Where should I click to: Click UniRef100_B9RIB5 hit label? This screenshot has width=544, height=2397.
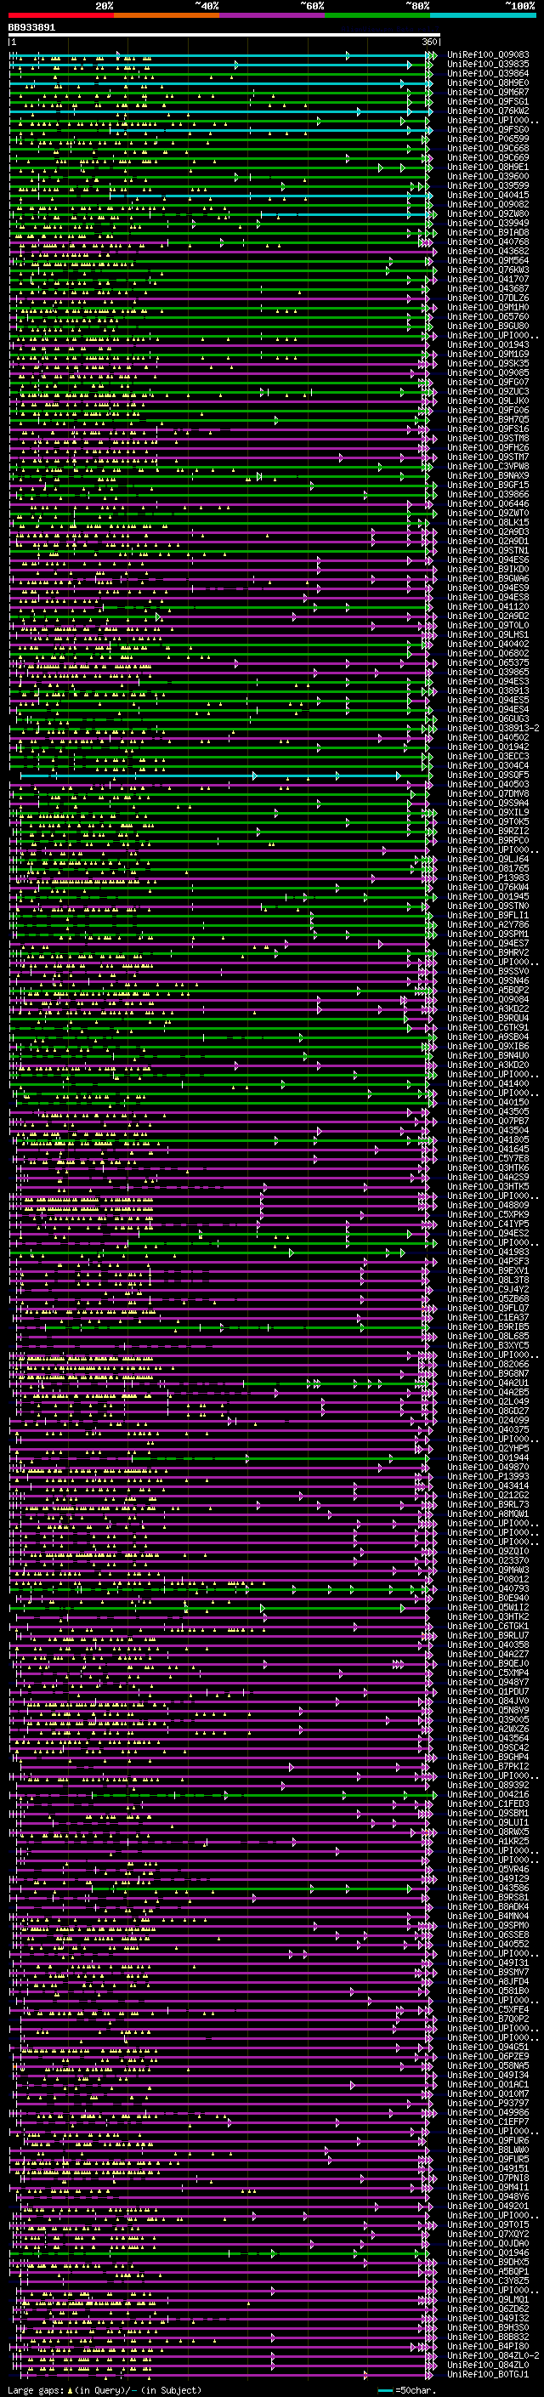[488, 1327]
